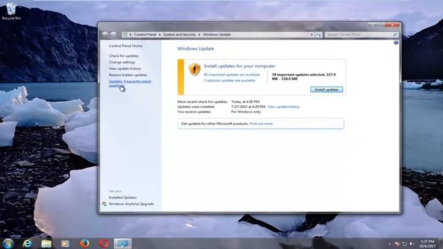Open Windows Anytime Upgrade link
The height and width of the screenshot is (249, 443).
coord(131,204)
